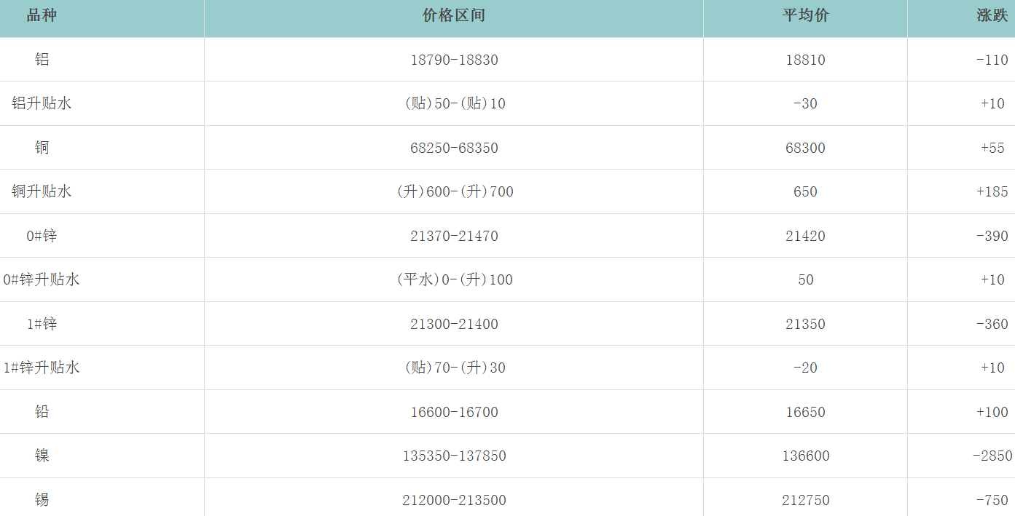Click tin price range 212000-213500
The width and height of the screenshot is (1015, 516).
click(x=454, y=501)
